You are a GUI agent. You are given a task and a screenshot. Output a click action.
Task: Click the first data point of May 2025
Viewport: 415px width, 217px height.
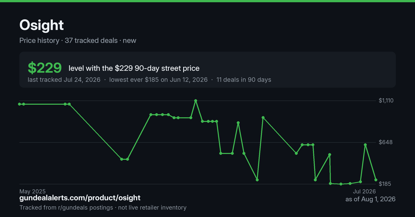pos(20,104)
